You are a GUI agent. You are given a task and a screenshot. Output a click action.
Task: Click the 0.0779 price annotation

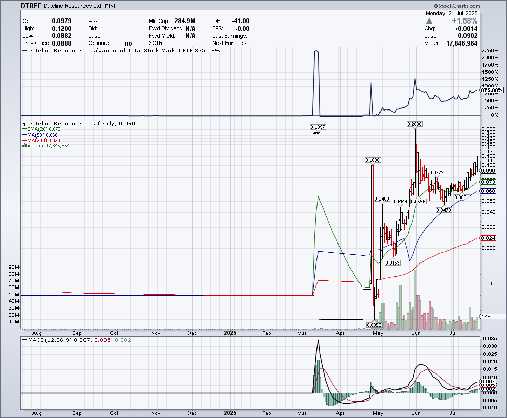(436, 173)
